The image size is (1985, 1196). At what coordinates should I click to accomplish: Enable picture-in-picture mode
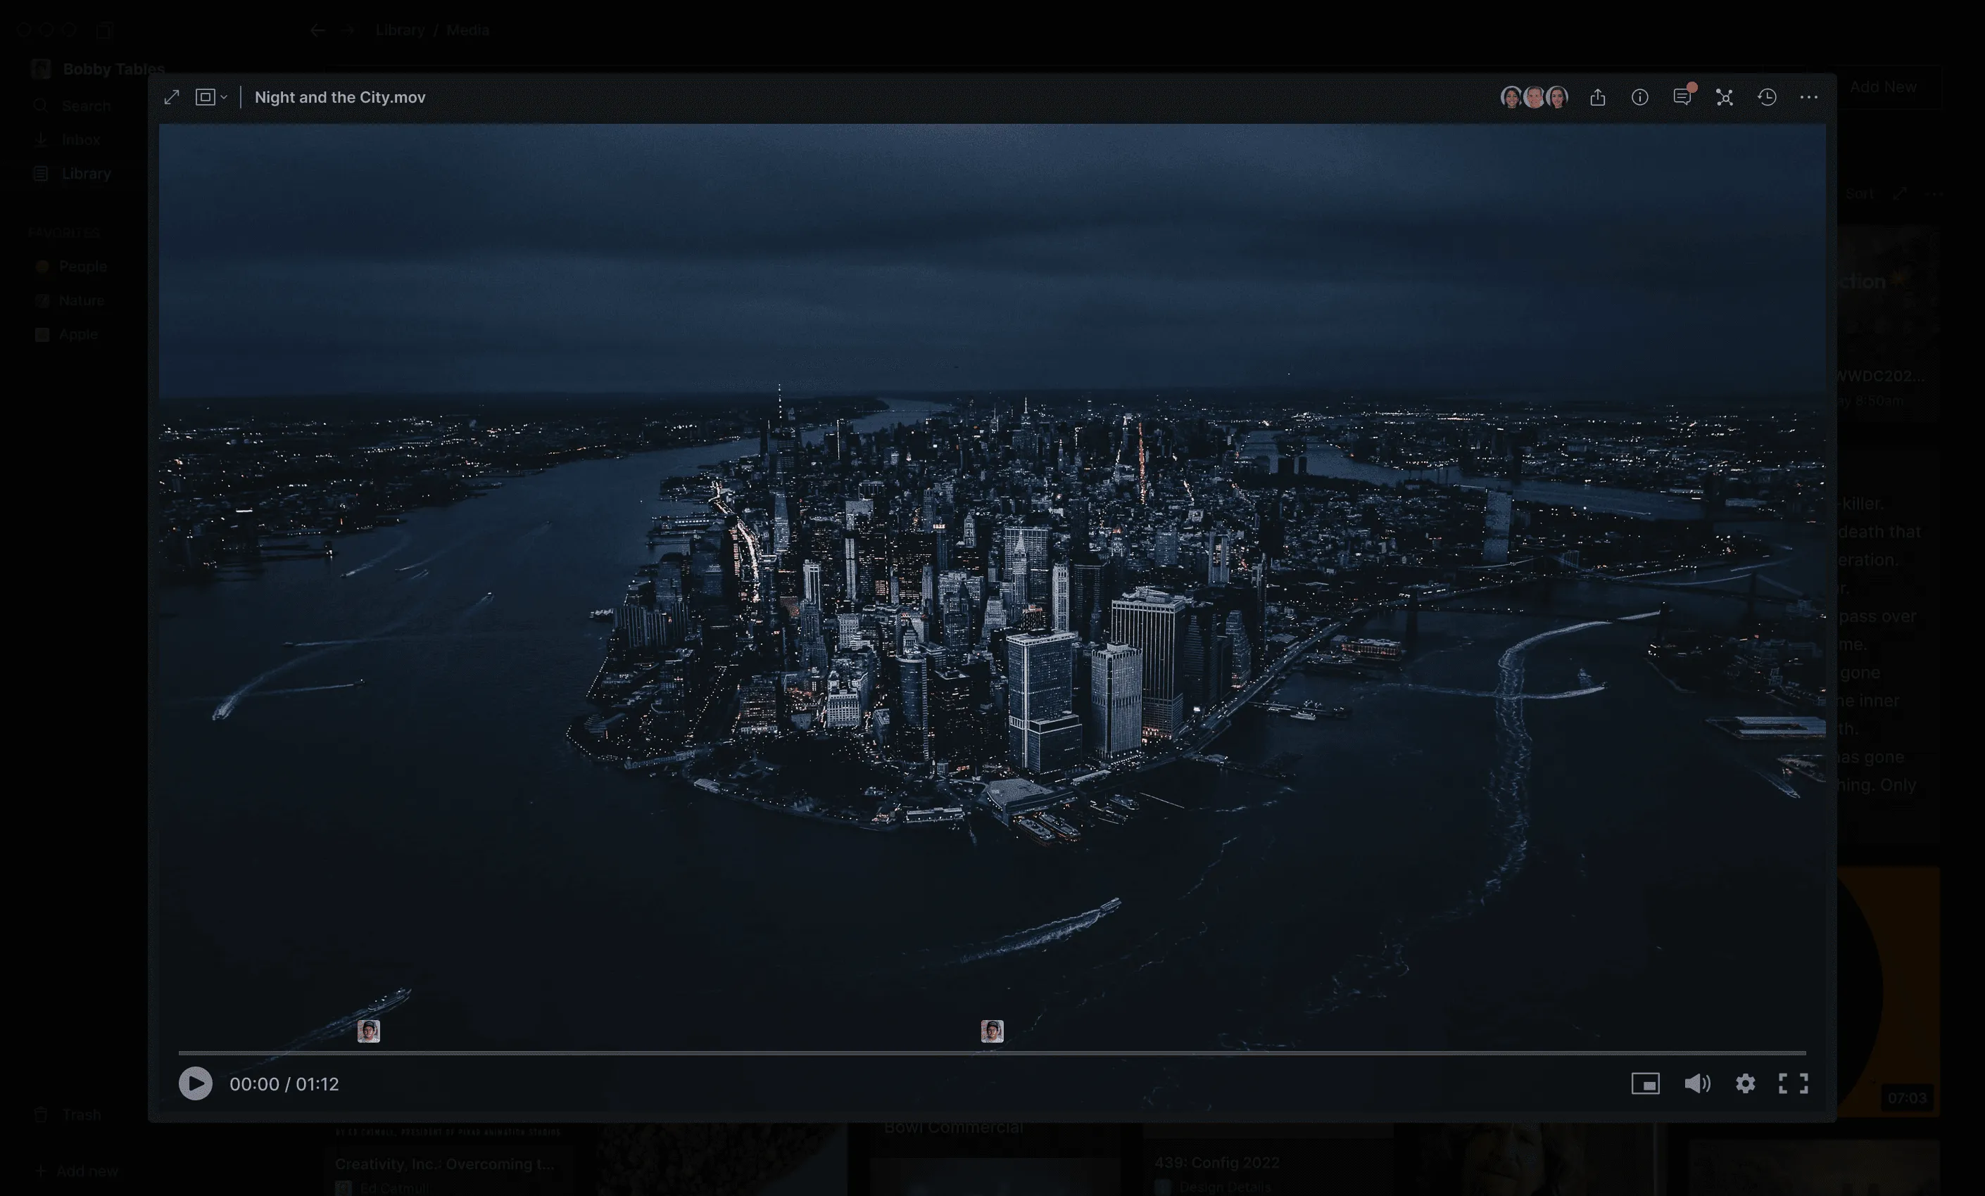[x=1645, y=1084]
